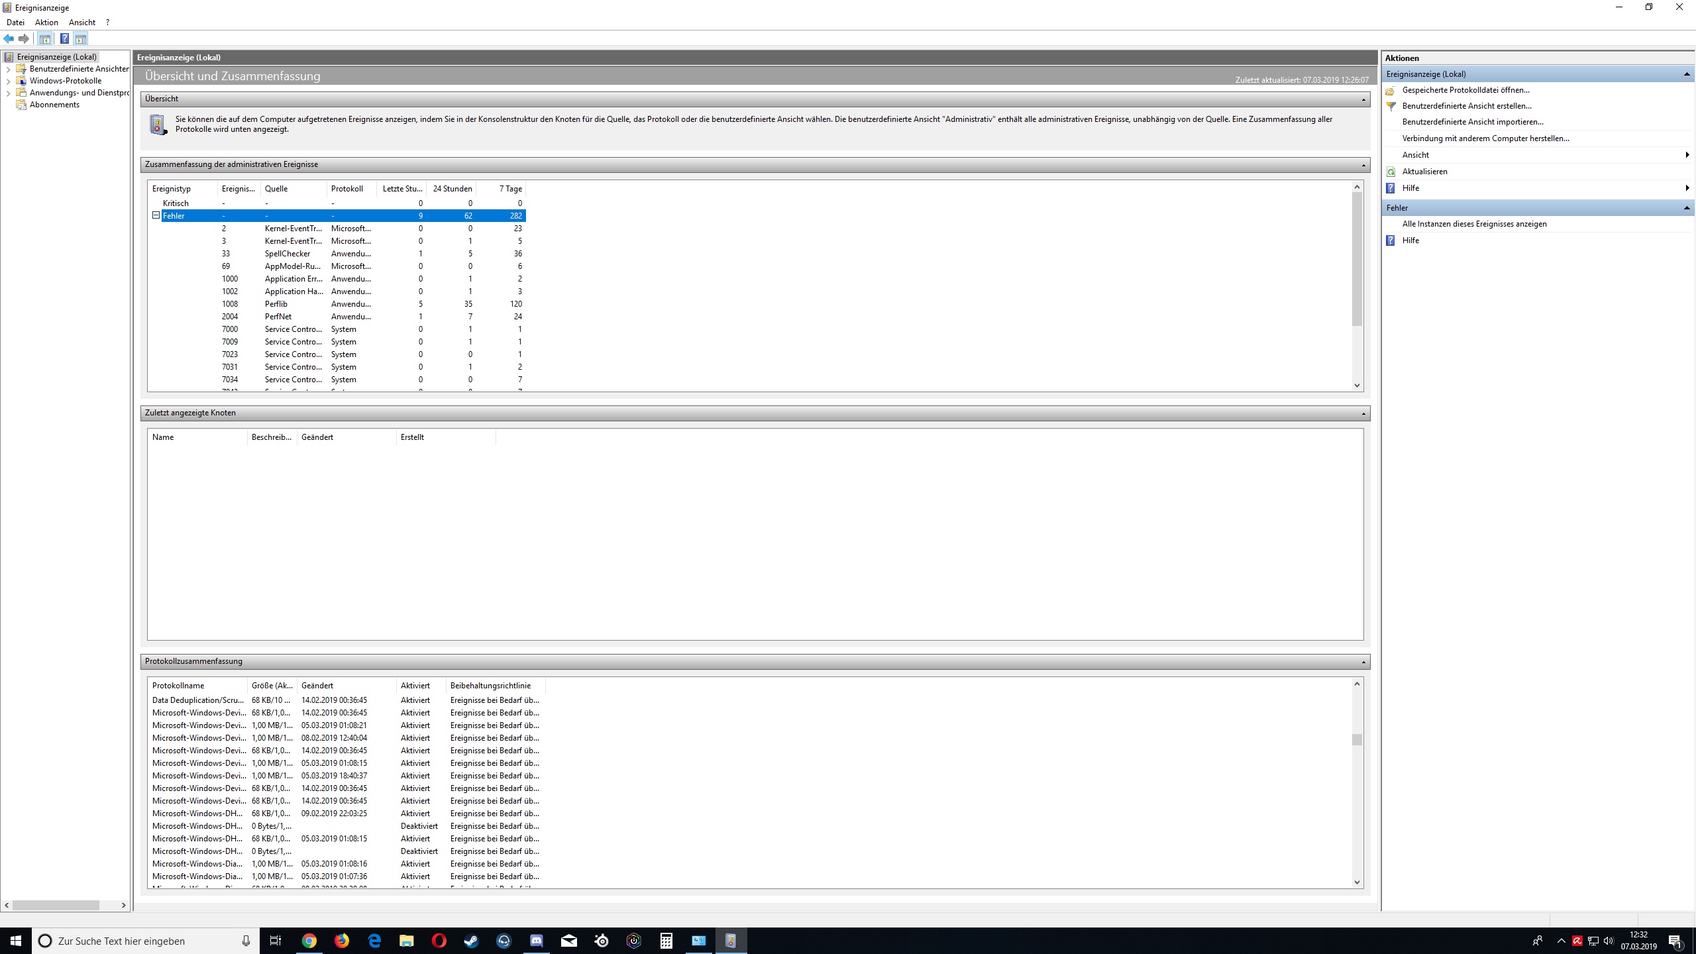
Task: Click the back arrow toolbar icon
Action: pyautogui.click(x=9, y=38)
